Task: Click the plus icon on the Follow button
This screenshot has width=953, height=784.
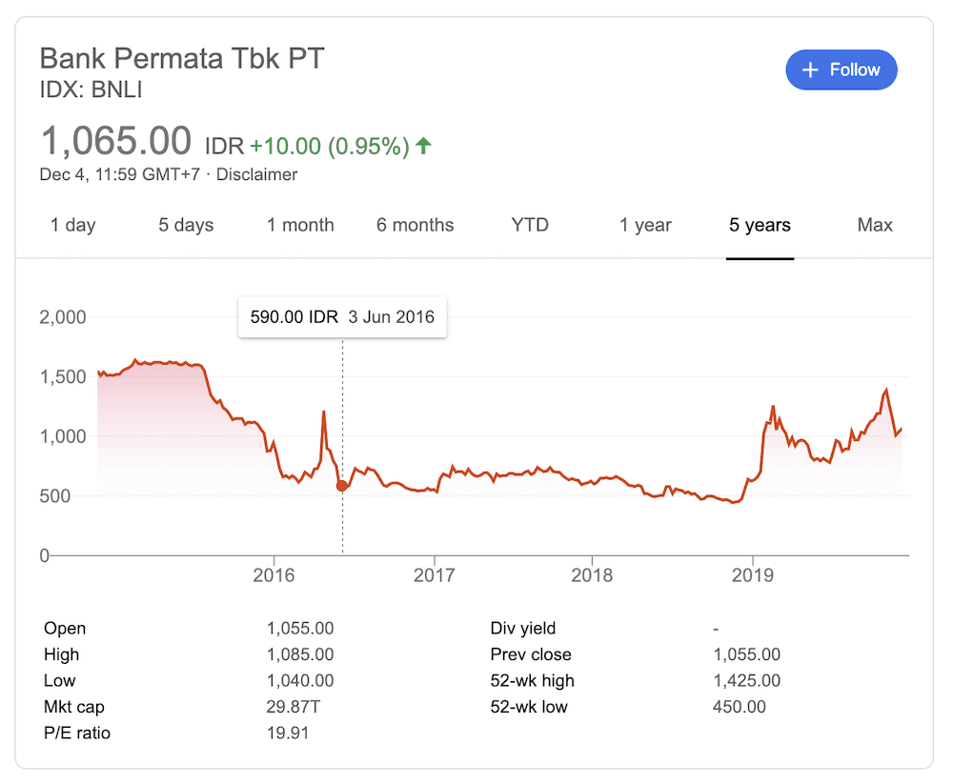Action: coord(811,70)
